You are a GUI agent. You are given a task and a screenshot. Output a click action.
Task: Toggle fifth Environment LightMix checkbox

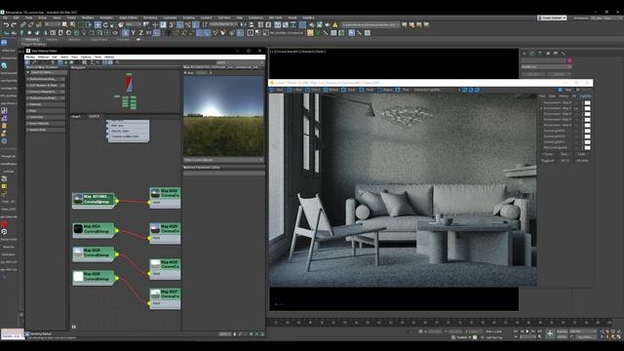(x=541, y=125)
